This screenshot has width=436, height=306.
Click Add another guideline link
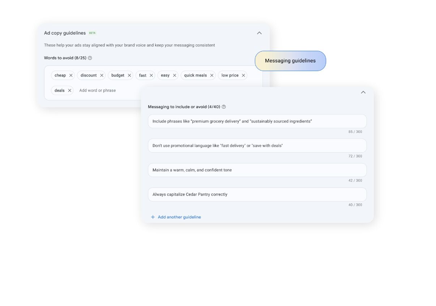179,217
